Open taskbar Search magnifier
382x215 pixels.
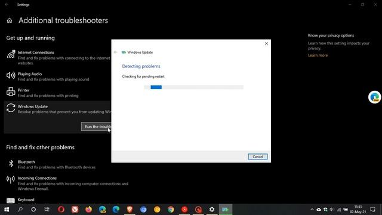coord(20,210)
